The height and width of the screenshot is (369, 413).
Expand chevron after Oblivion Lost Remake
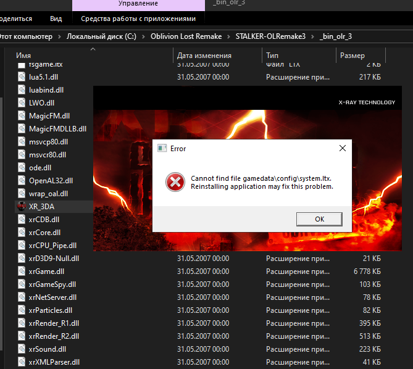[228, 36]
